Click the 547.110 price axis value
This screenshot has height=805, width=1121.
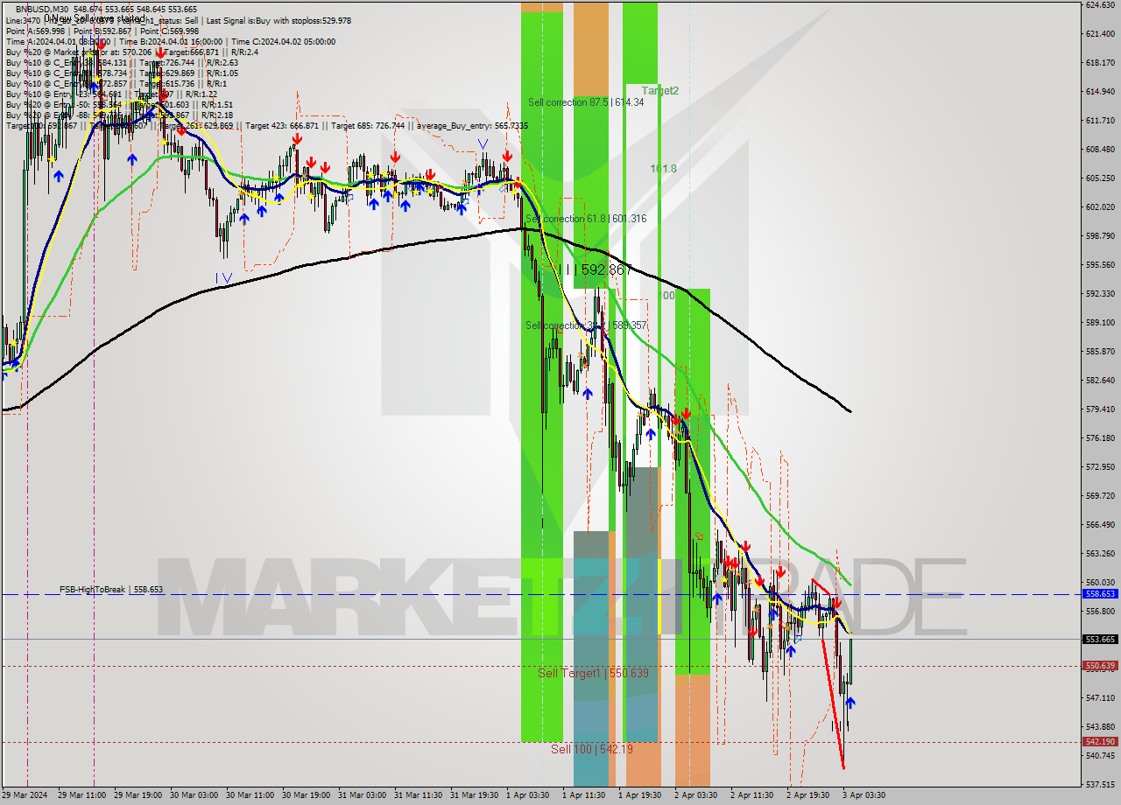1100,698
